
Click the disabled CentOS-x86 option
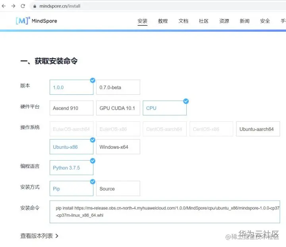(x=211, y=129)
